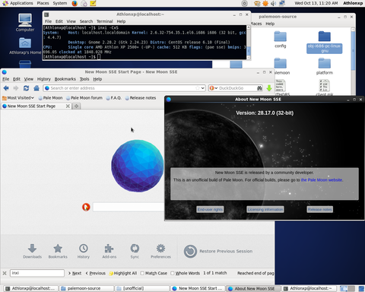Close the New Moon SSE Start Page tab
Screen dimensions: 365x292
(x=68, y=106)
